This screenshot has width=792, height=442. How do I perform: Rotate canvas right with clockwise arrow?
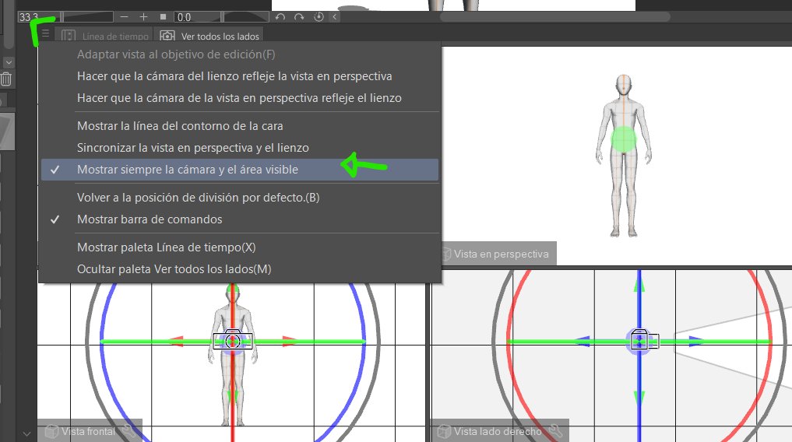299,16
